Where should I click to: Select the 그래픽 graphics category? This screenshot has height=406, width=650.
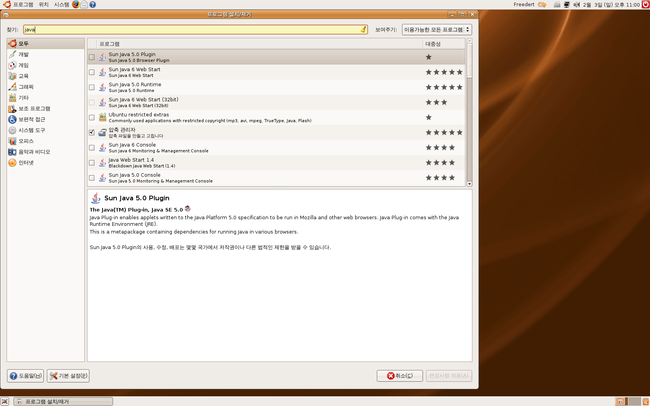46,87
